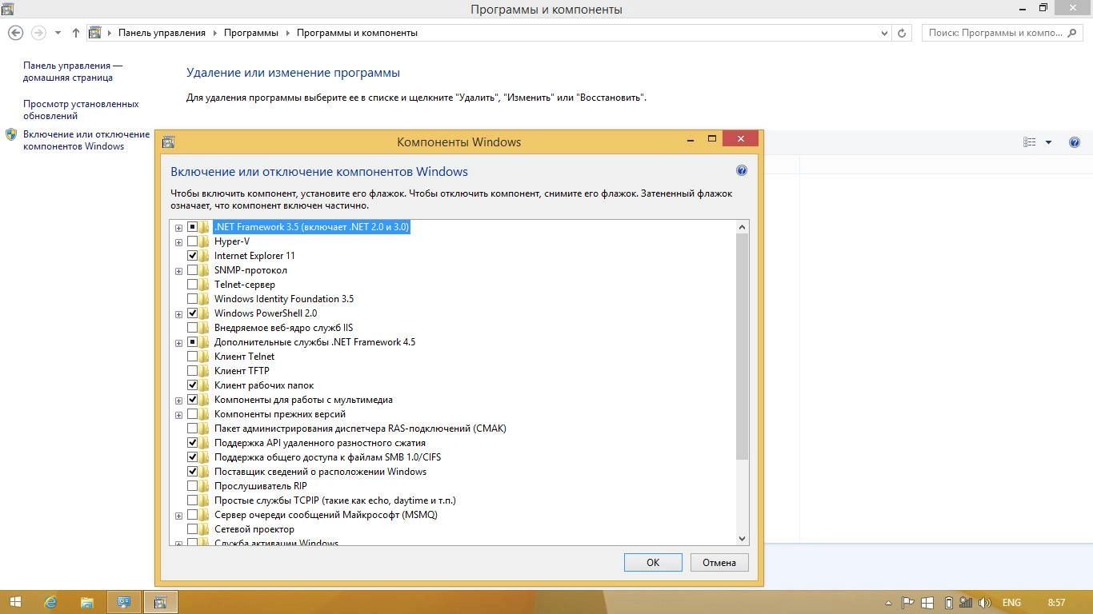Expand the .NET Framework 3.5 node
Viewport: 1093px width, 614px height.
(179, 228)
